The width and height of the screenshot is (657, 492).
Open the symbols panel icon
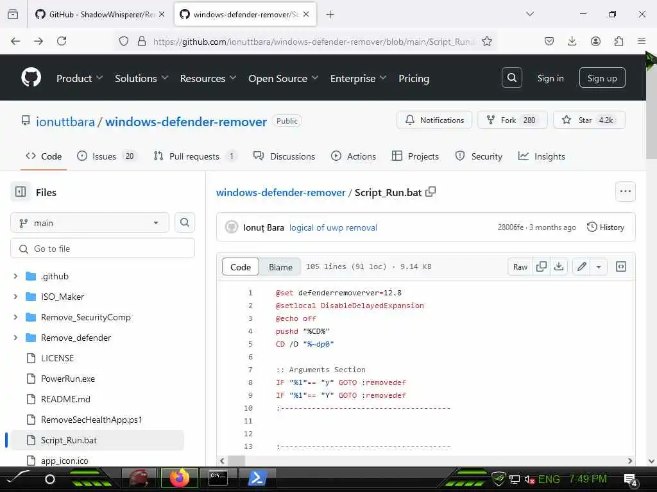tap(621, 266)
